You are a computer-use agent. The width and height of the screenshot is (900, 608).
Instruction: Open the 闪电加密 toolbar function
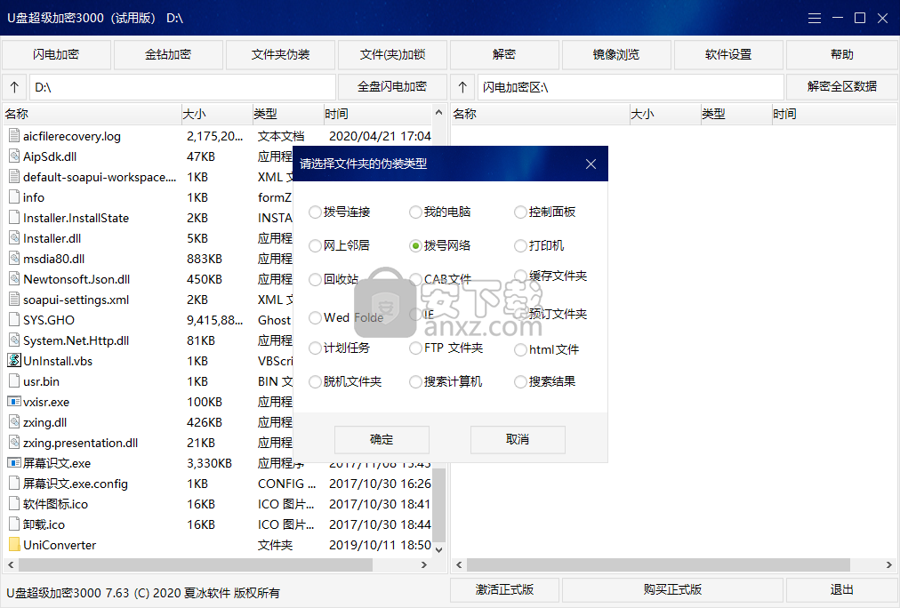pos(55,54)
